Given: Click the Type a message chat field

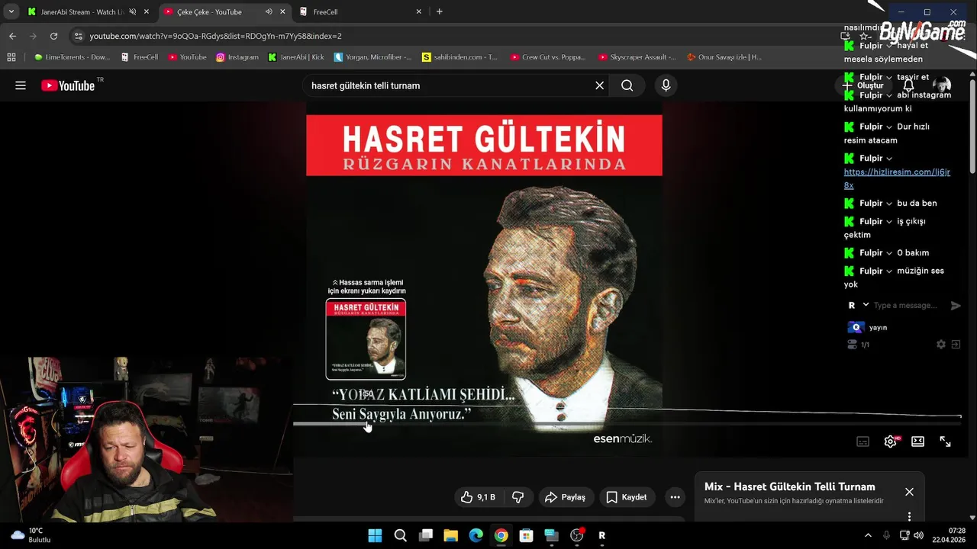Looking at the screenshot, I should (x=907, y=305).
